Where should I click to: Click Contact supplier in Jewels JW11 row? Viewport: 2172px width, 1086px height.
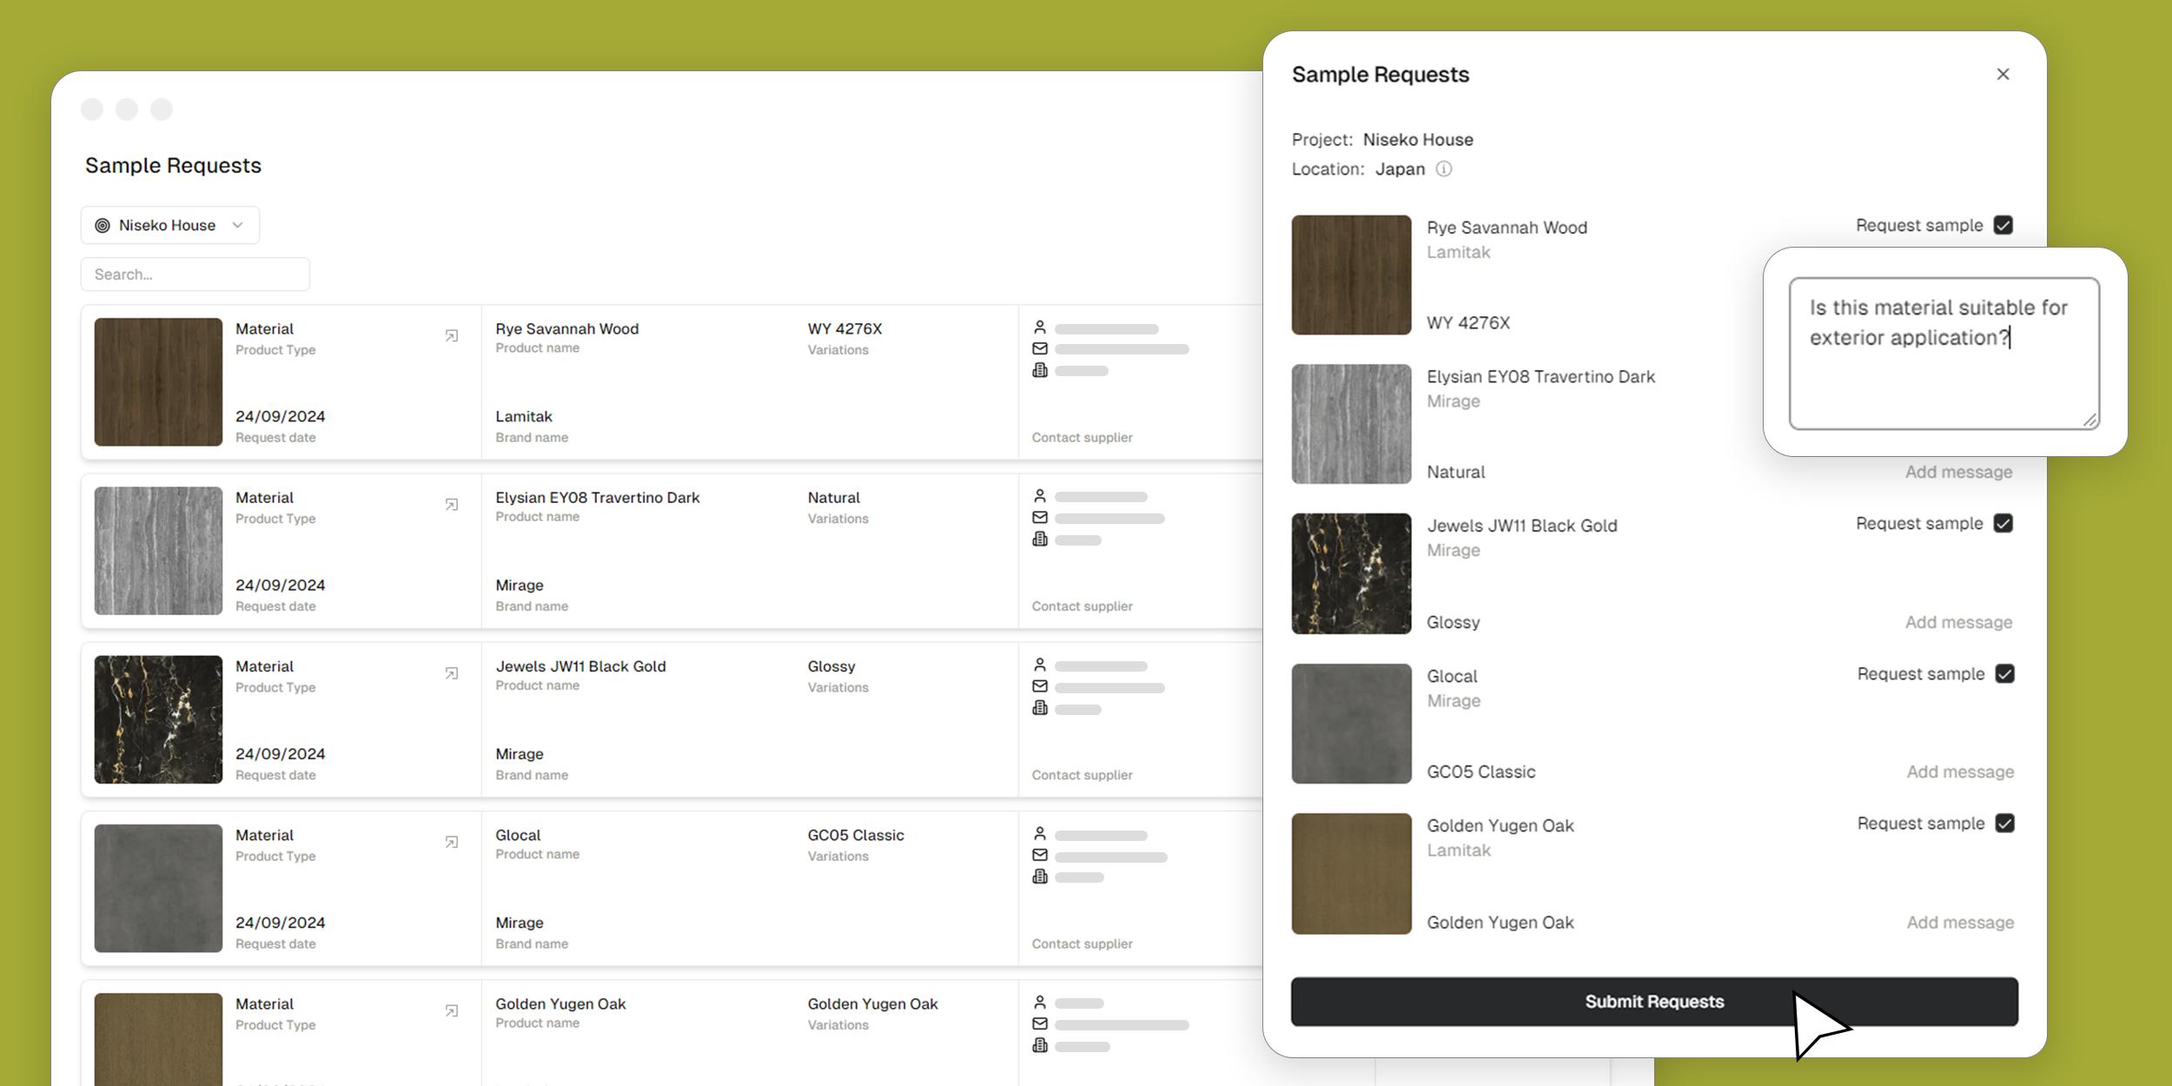(x=1082, y=774)
